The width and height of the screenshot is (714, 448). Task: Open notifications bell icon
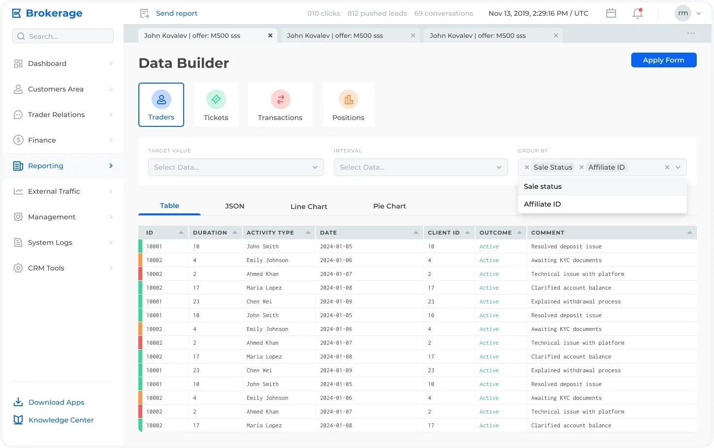coord(638,13)
